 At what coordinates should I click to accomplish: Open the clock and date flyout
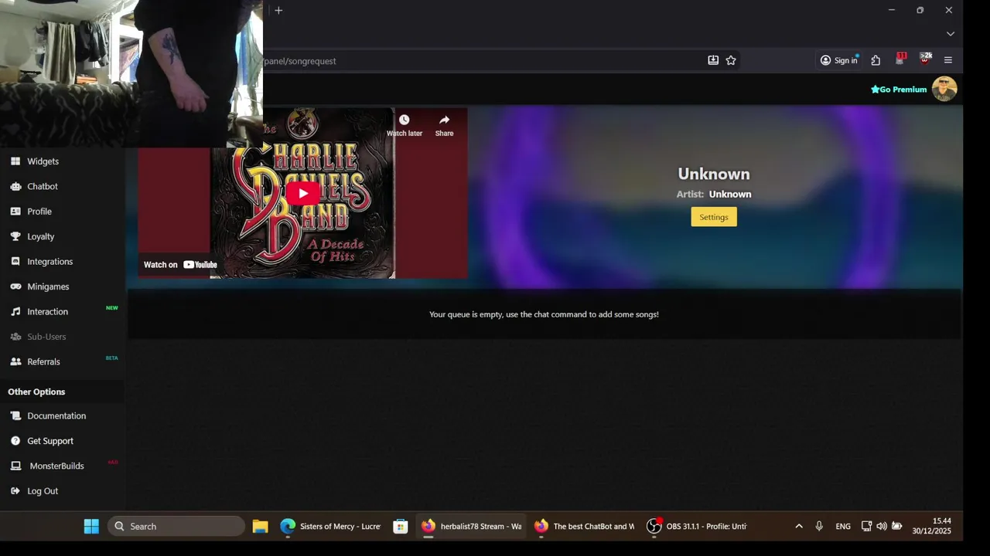tap(931, 526)
